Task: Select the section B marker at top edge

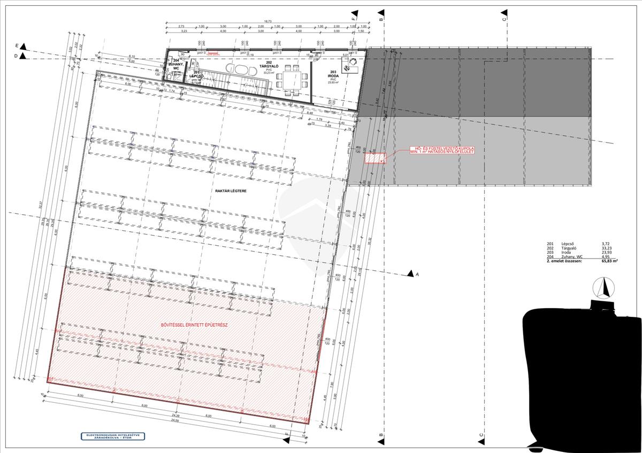Action: pos(381,15)
